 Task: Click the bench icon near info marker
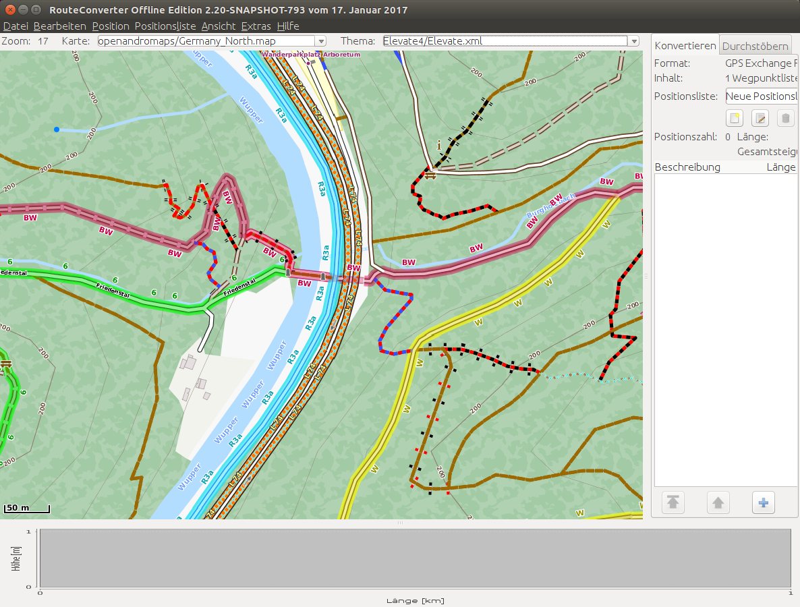(x=430, y=174)
